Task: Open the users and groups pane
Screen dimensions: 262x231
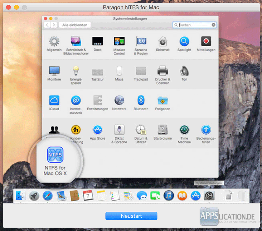Action: pyautogui.click(x=54, y=130)
